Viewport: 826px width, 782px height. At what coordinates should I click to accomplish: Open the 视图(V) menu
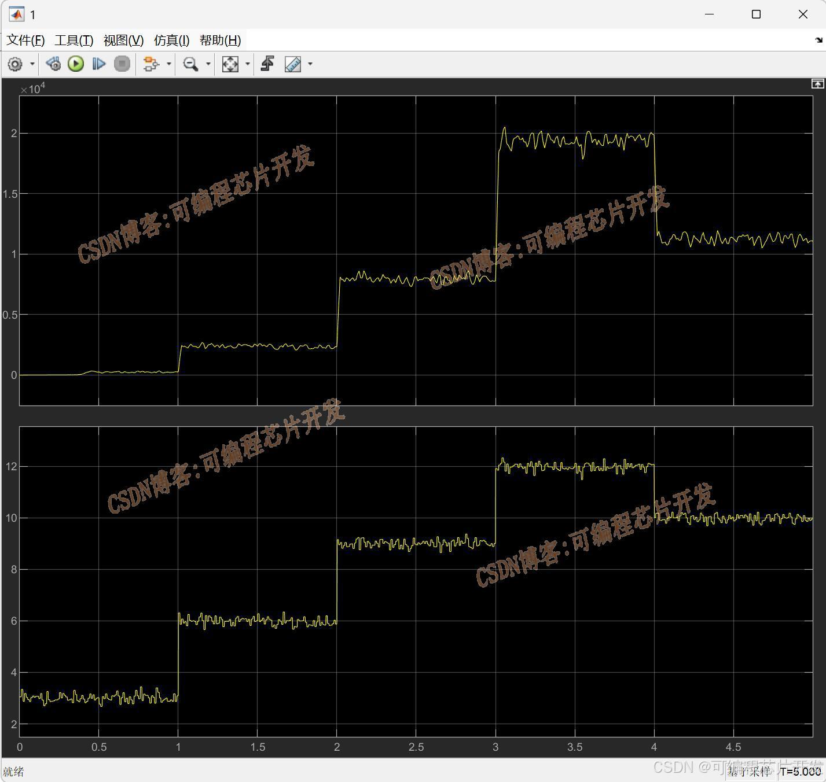coord(123,40)
